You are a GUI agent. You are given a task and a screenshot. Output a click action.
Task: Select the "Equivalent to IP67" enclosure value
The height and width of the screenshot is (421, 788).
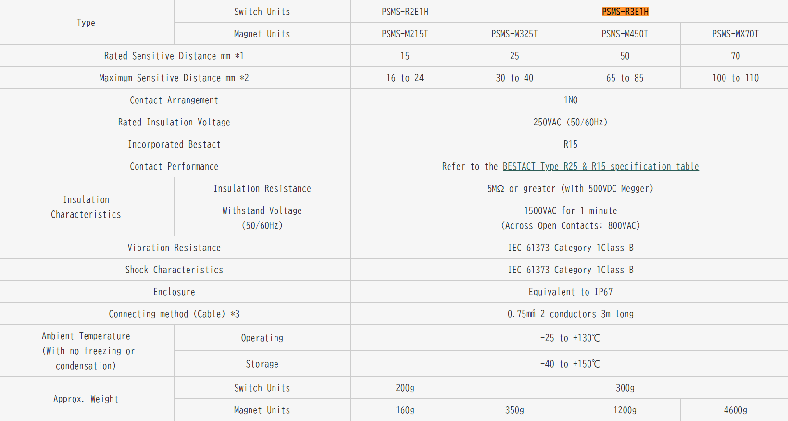tap(570, 292)
